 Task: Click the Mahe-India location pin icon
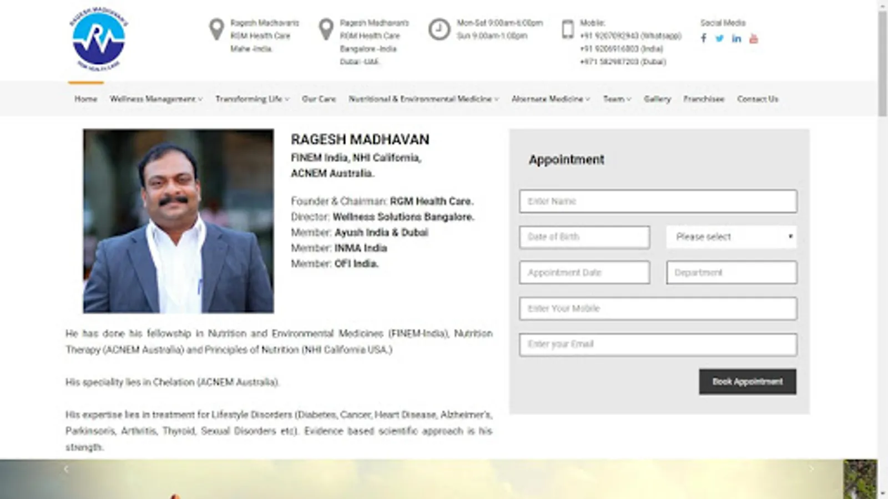tap(216, 29)
